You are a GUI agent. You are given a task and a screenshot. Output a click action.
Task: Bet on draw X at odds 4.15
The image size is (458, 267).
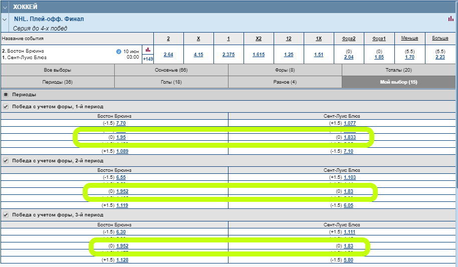pos(198,55)
